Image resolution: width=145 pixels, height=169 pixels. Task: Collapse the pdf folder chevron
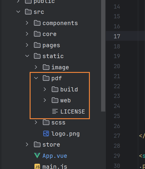36,78
